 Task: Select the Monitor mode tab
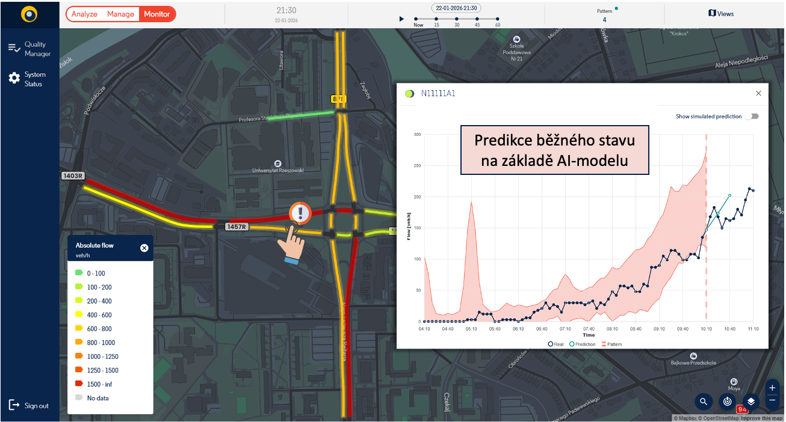(x=157, y=14)
